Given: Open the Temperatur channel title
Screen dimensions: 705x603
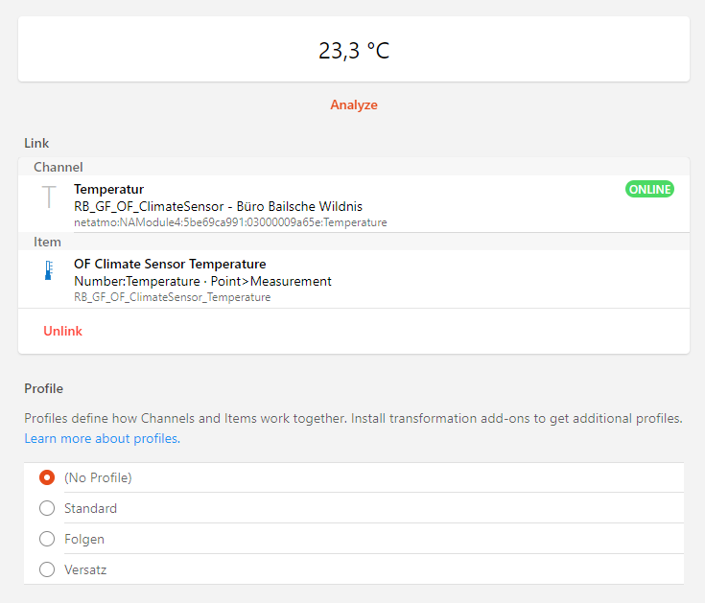Looking at the screenshot, I should [x=108, y=190].
